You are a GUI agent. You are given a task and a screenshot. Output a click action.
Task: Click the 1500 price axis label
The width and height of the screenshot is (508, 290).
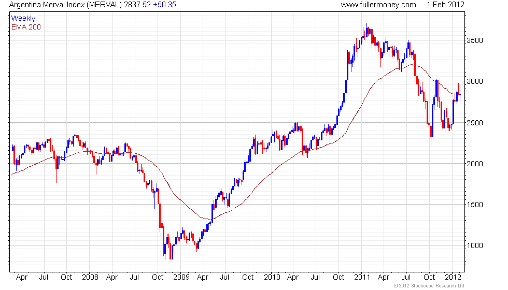pos(475,205)
